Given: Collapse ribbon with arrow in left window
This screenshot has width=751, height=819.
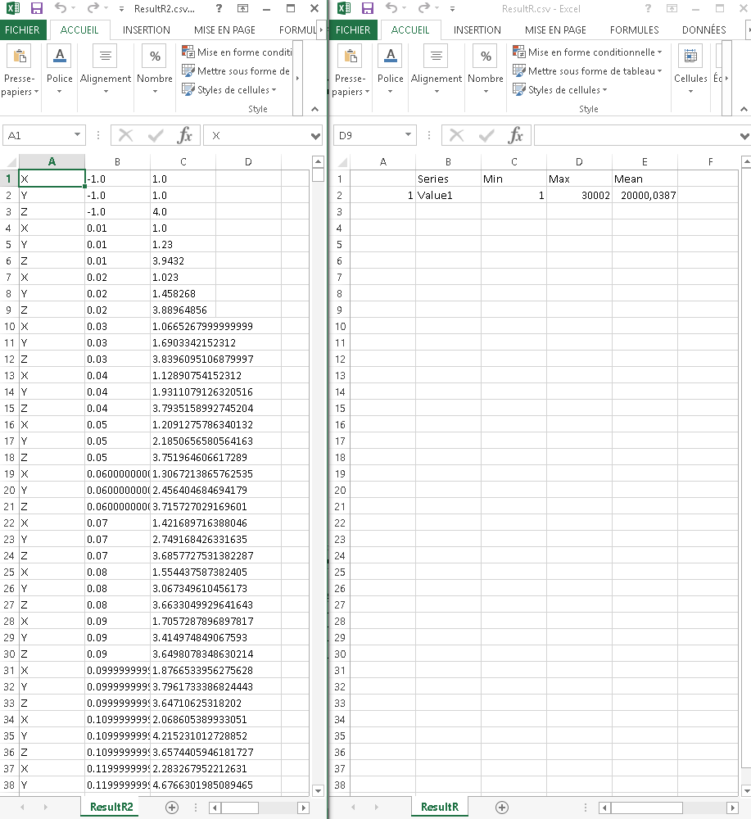Looking at the screenshot, I should click(x=314, y=109).
